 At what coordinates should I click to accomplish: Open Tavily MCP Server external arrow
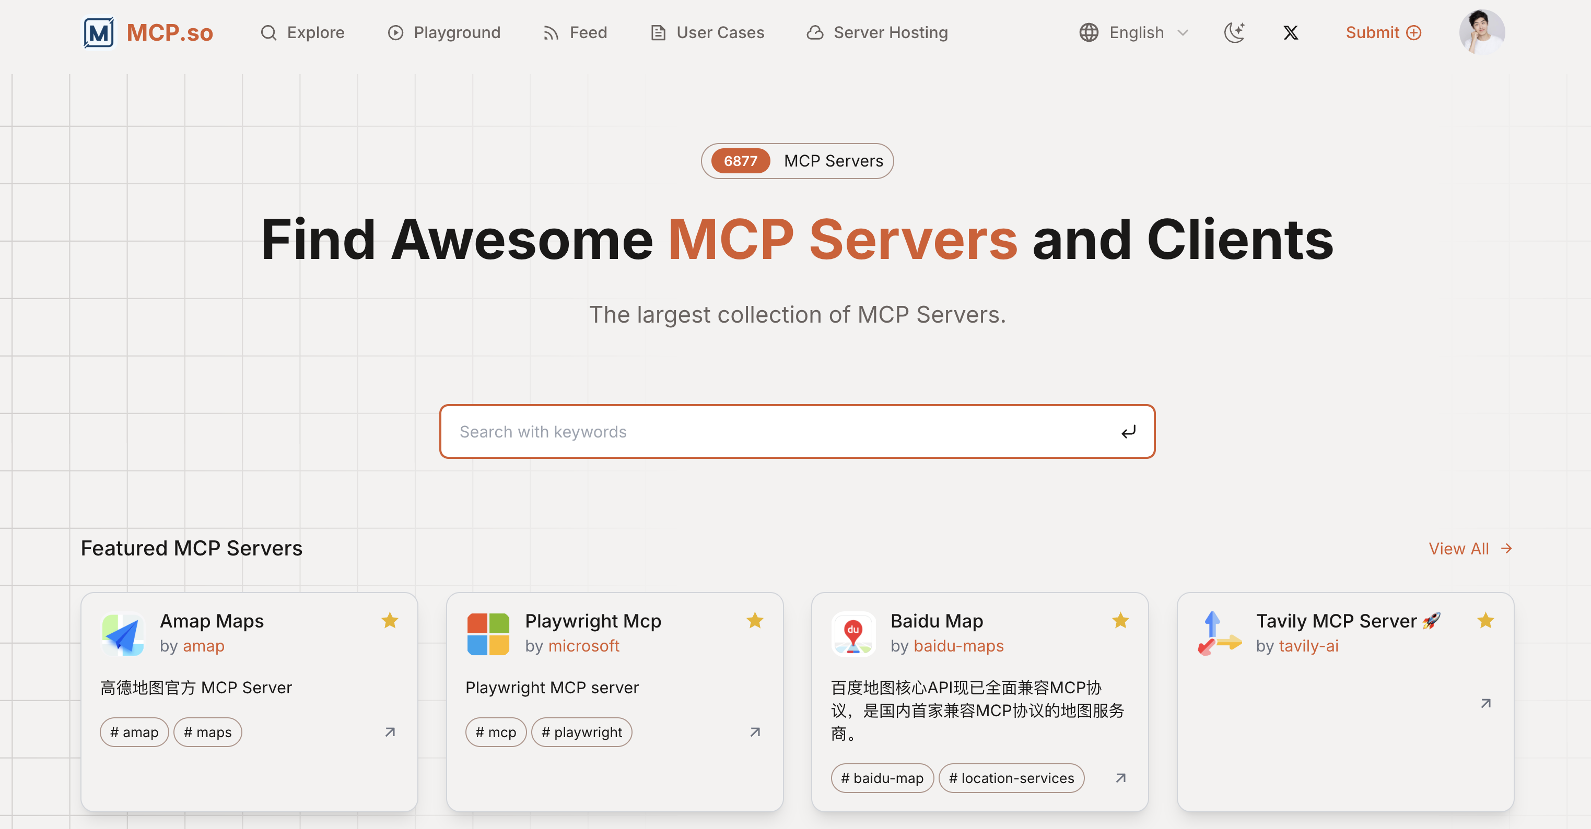tap(1485, 703)
